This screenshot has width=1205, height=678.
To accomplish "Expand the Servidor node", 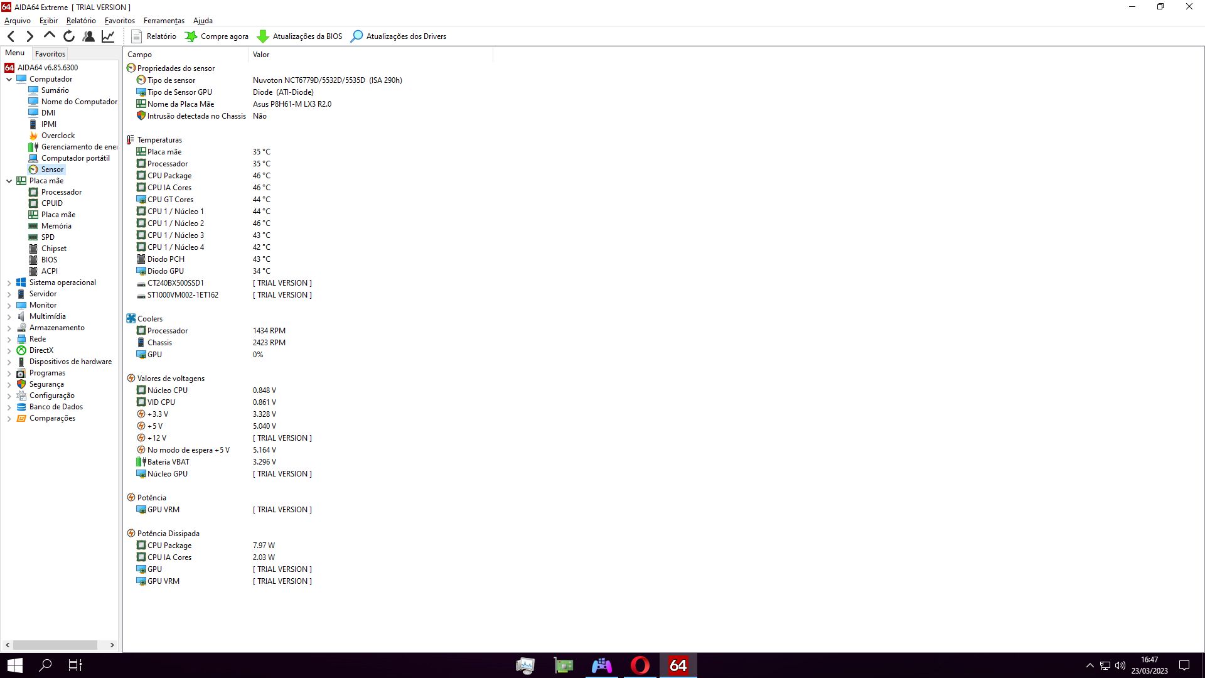I will (x=9, y=294).
